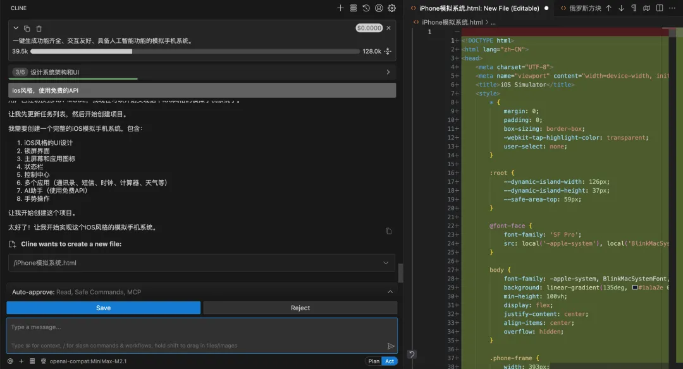Delete the current task with trash icon
683x369 pixels.
(39, 28)
